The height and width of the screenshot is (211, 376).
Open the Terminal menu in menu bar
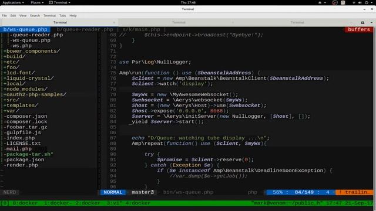(49, 16)
